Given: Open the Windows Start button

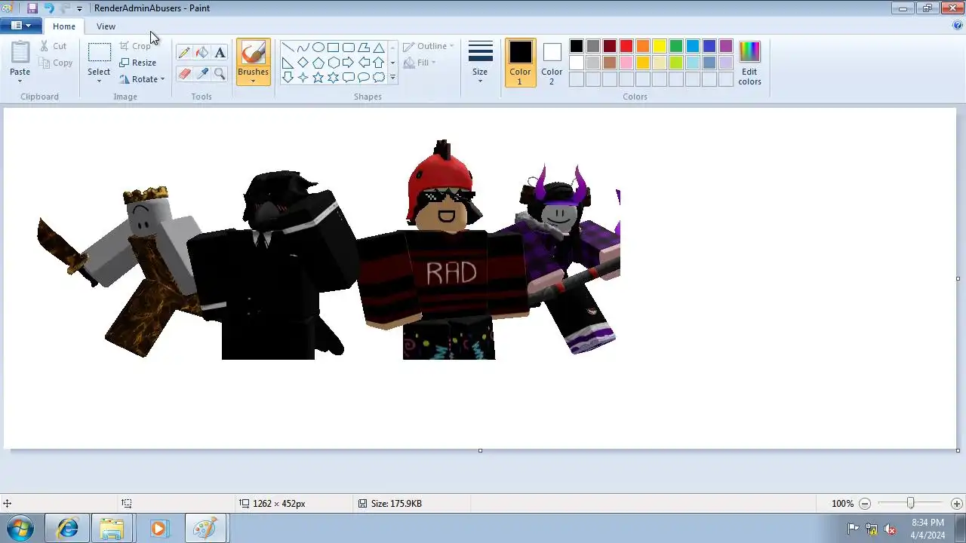Looking at the screenshot, I should pyautogui.click(x=20, y=529).
